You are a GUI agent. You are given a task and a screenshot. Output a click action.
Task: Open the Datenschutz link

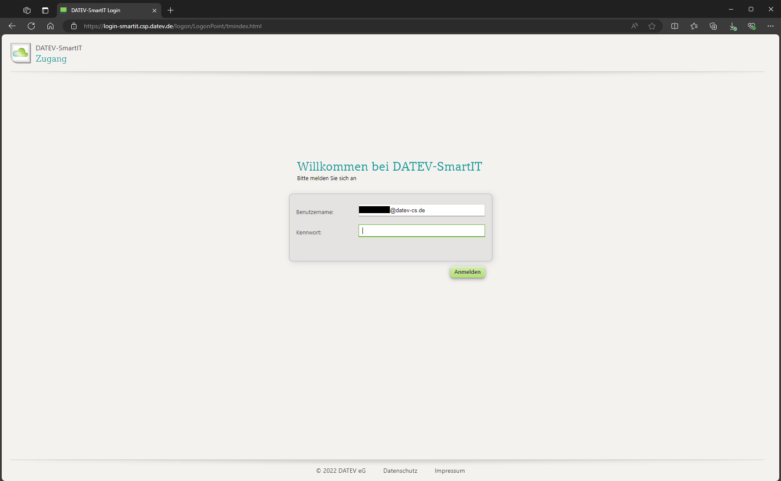pyautogui.click(x=400, y=471)
